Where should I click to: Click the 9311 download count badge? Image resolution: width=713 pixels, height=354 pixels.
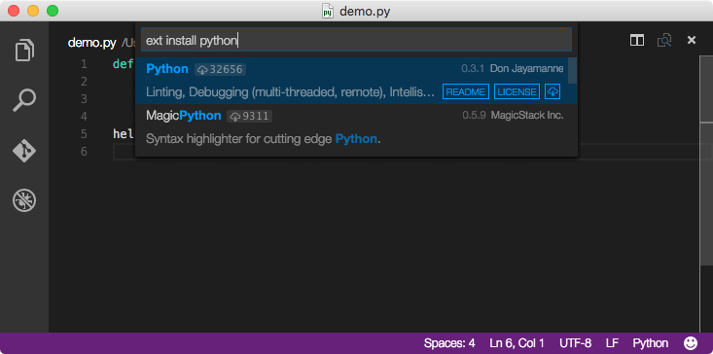pyautogui.click(x=250, y=117)
